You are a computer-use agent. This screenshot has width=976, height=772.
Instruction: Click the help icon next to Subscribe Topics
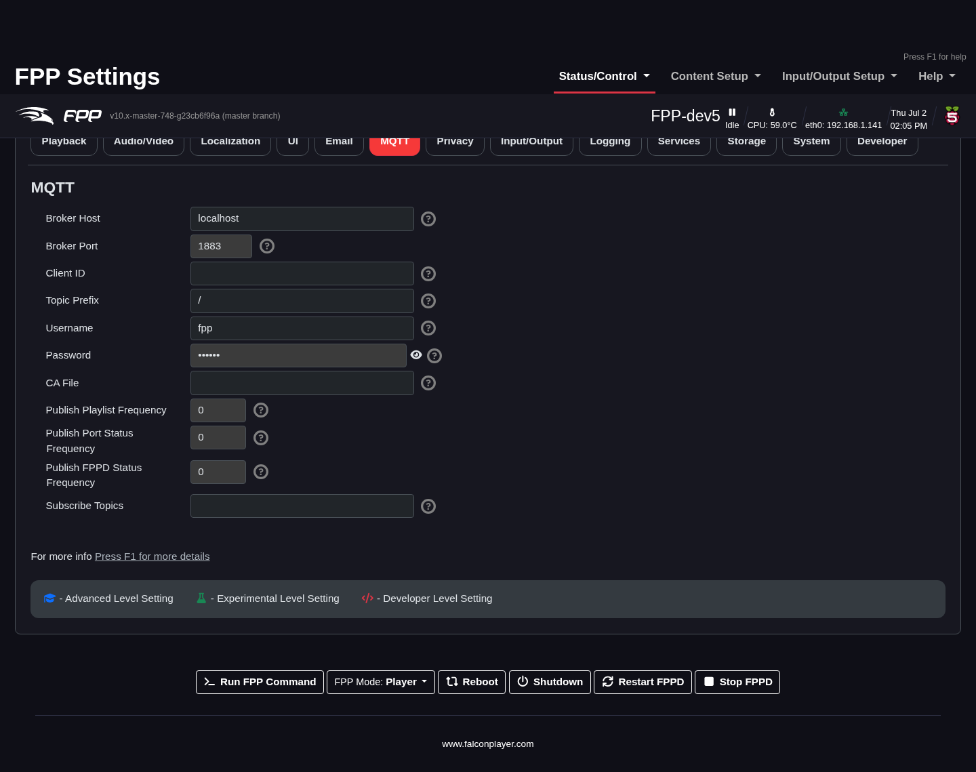tap(428, 506)
